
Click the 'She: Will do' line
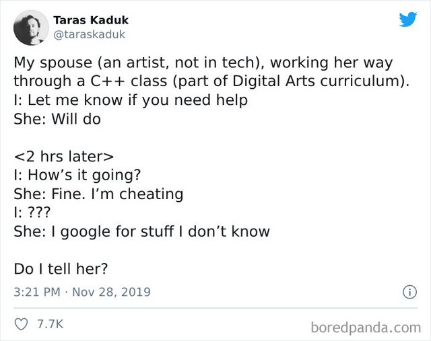tap(57, 119)
